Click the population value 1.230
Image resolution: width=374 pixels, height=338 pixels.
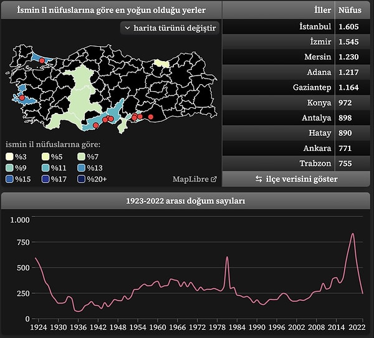348,57
